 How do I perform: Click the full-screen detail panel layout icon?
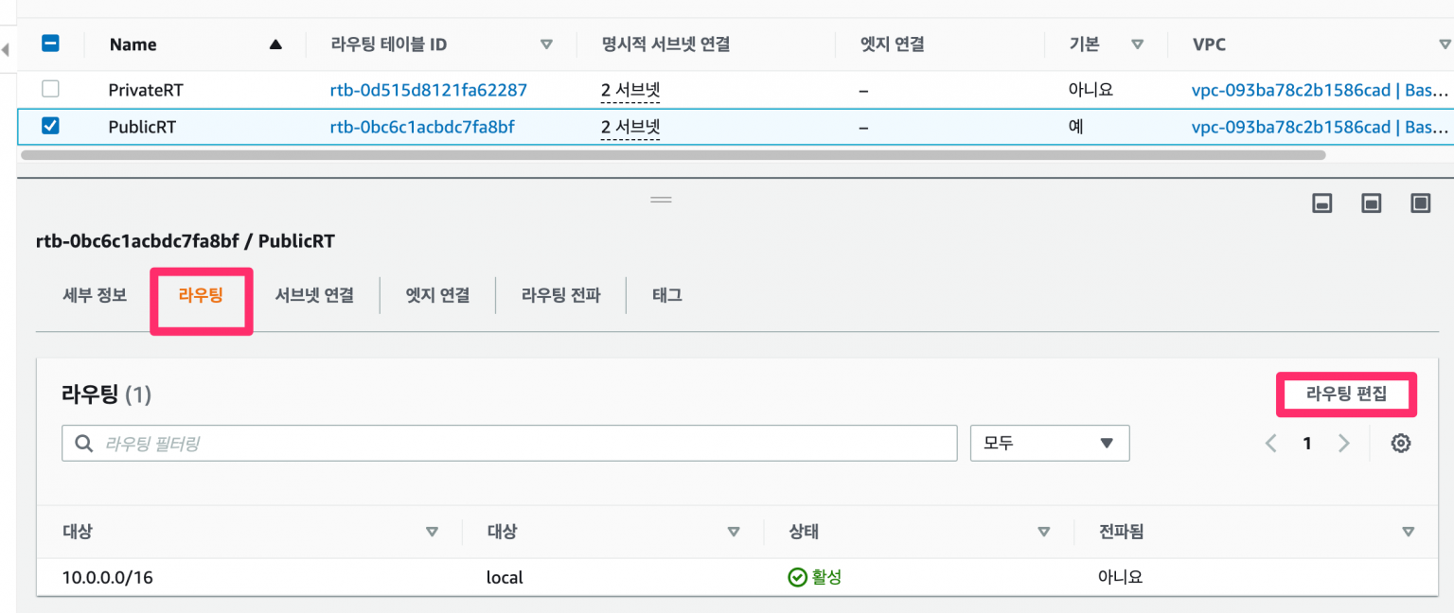click(x=1420, y=202)
